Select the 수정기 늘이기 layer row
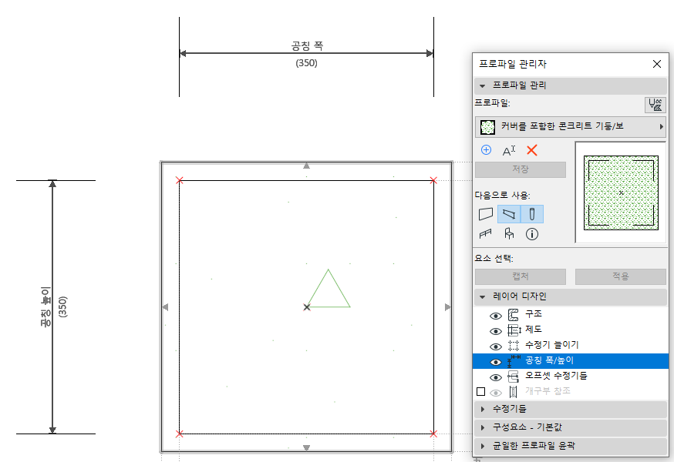The width and height of the screenshot is (674, 462). [x=571, y=346]
